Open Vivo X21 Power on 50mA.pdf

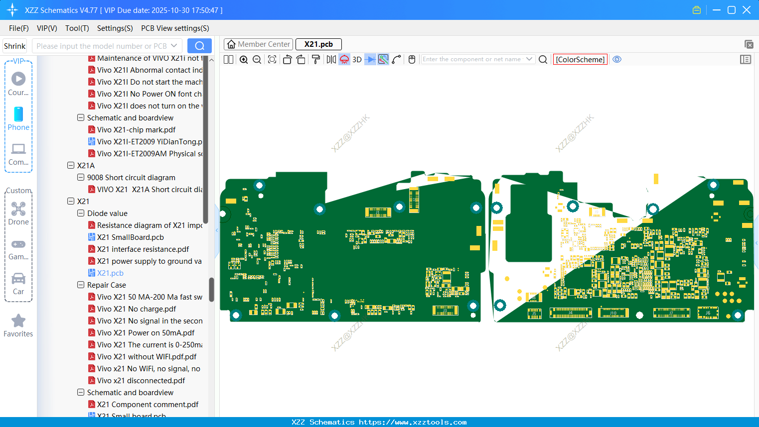pyautogui.click(x=146, y=333)
